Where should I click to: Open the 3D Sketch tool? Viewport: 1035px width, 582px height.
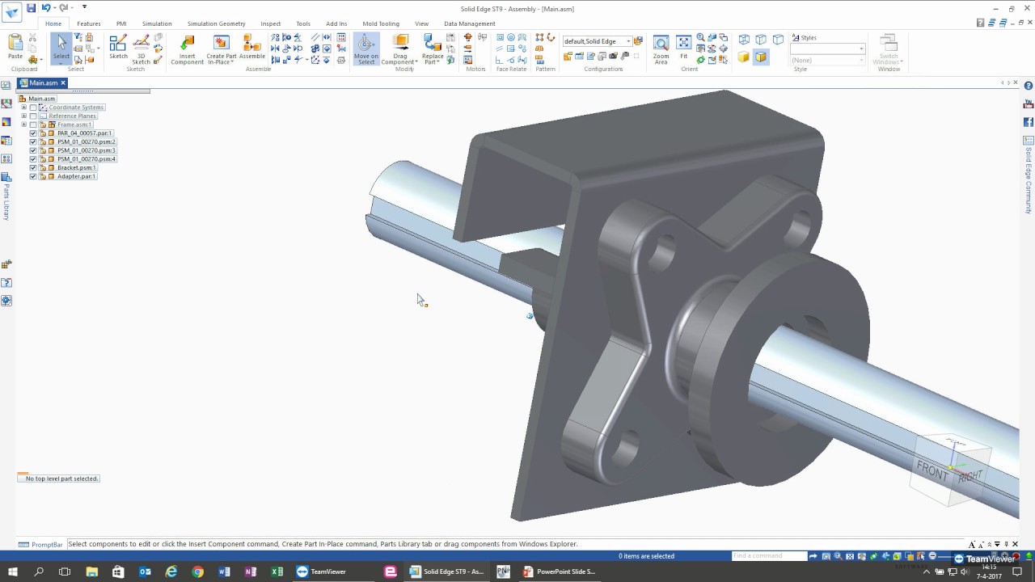click(x=142, y=48)
